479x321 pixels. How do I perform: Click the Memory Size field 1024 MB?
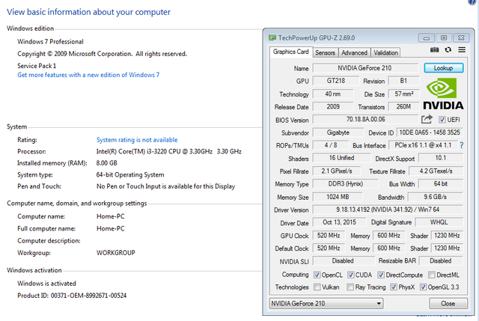[x=338, y=197]
